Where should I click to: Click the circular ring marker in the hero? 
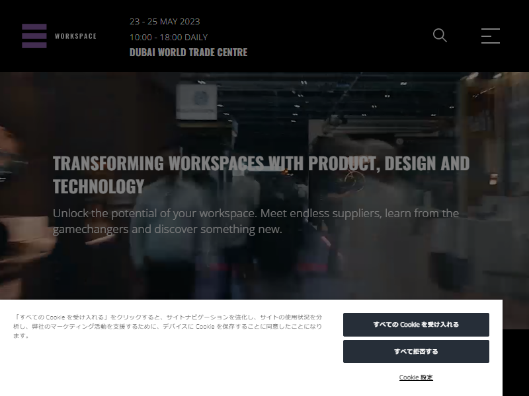[x=354, y=181]
